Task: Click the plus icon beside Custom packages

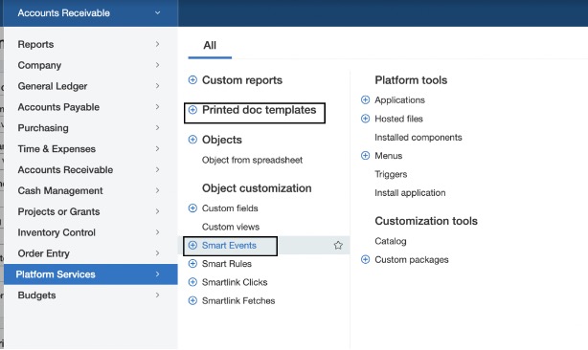Action: (365, 259)
